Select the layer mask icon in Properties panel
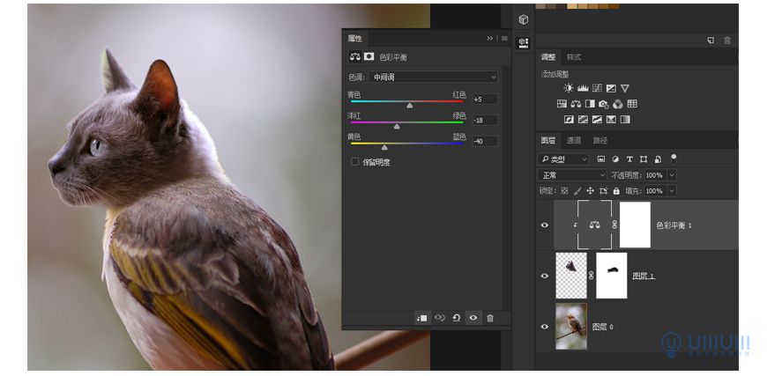Screen dimensions: 767x376 pos(369,56)
